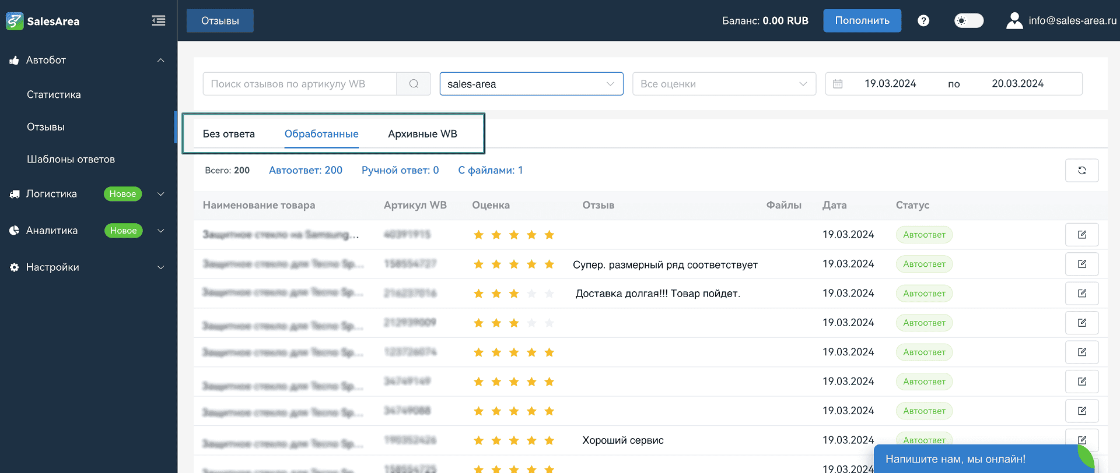
Task: Click the 'Артикул WB' column header
Action: point(415,205)
